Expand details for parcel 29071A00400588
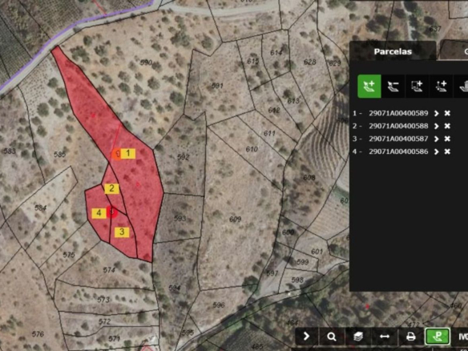The width and height of the screenshot is (468, 351). pyautogui.click(x=437, y=127)
